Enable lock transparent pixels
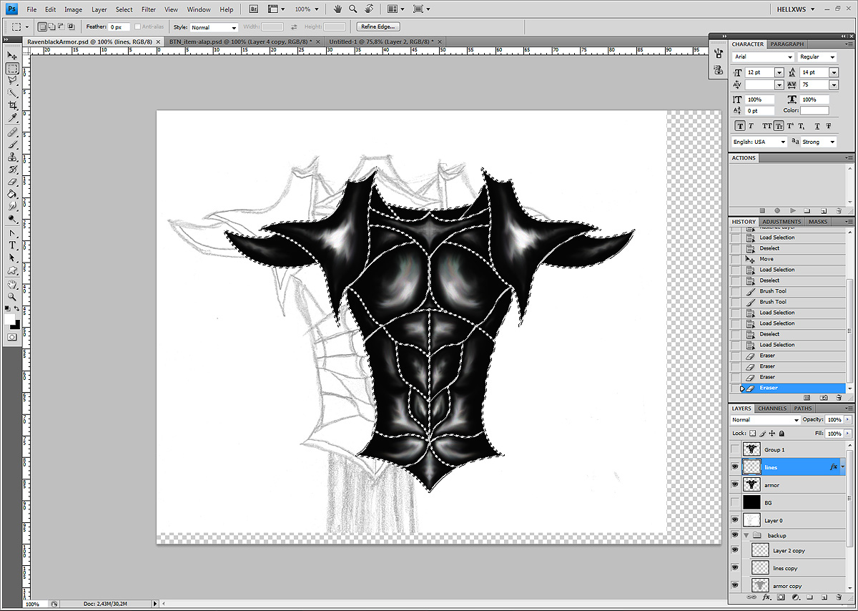 [753, 434]
